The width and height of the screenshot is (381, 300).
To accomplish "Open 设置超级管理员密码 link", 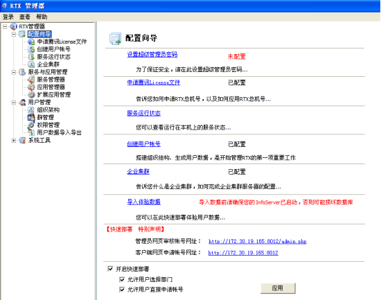I will coord(152,54).
